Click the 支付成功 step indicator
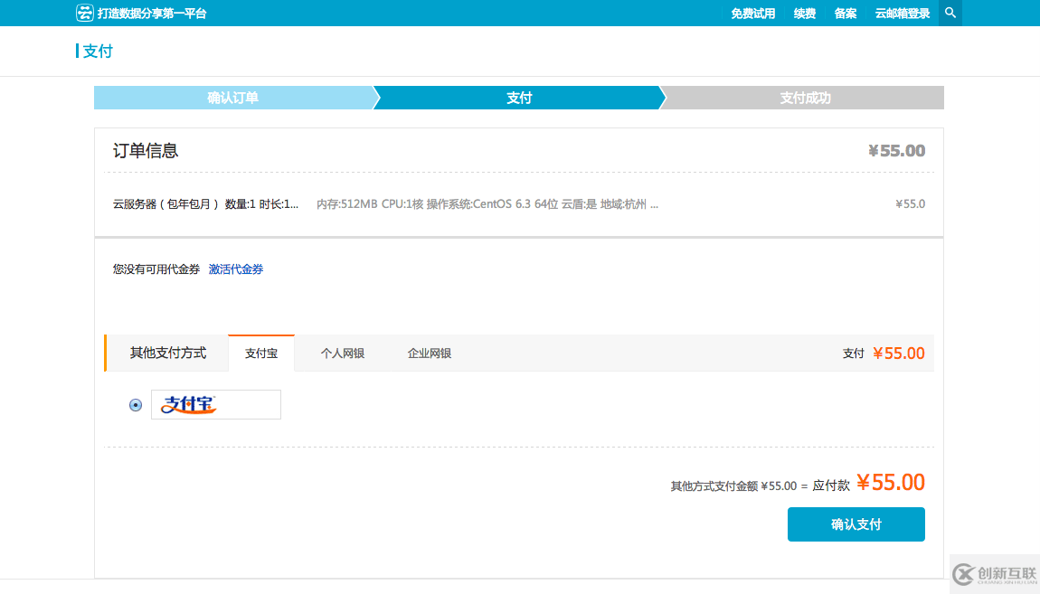 [x=805, y=98]
